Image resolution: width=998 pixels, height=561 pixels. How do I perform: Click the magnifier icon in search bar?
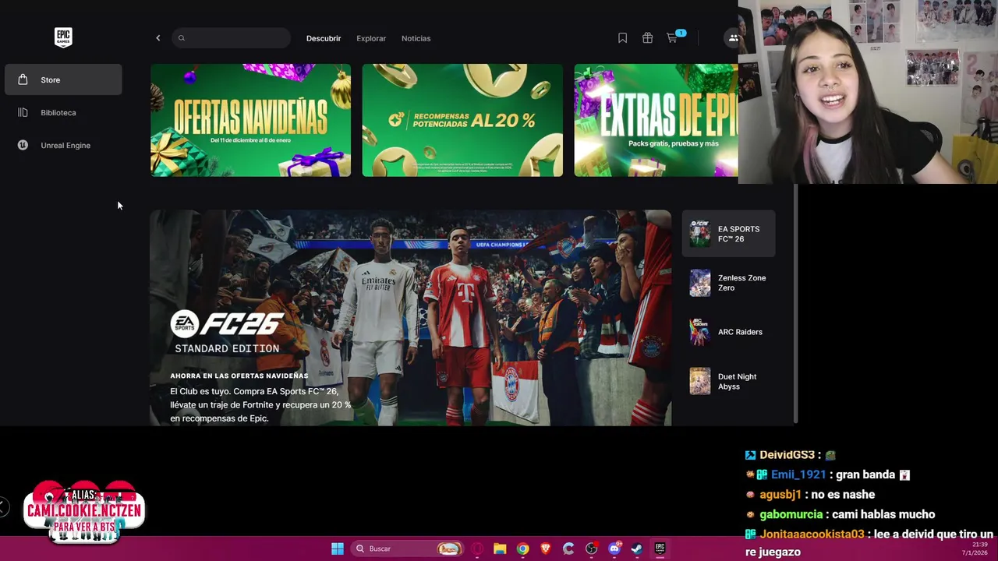coord(182,38)
